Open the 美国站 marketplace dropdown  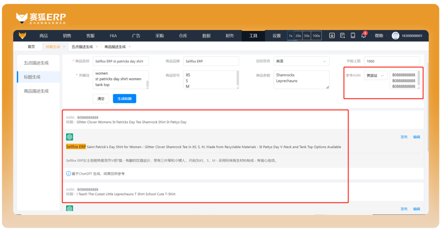pyautogui.click(x=375, y=75)
